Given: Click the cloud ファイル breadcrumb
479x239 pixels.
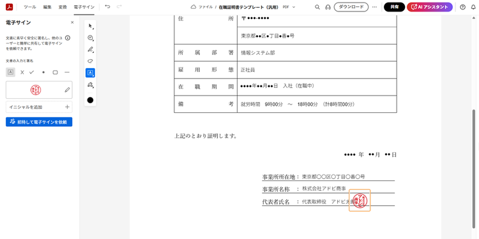Looking at the screenshot, I should point(202,7).
